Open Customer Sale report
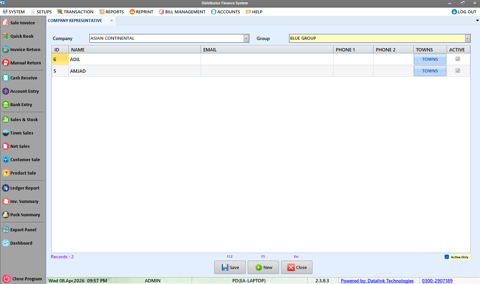This screenshot has width=480, height=284. [21, 160]
